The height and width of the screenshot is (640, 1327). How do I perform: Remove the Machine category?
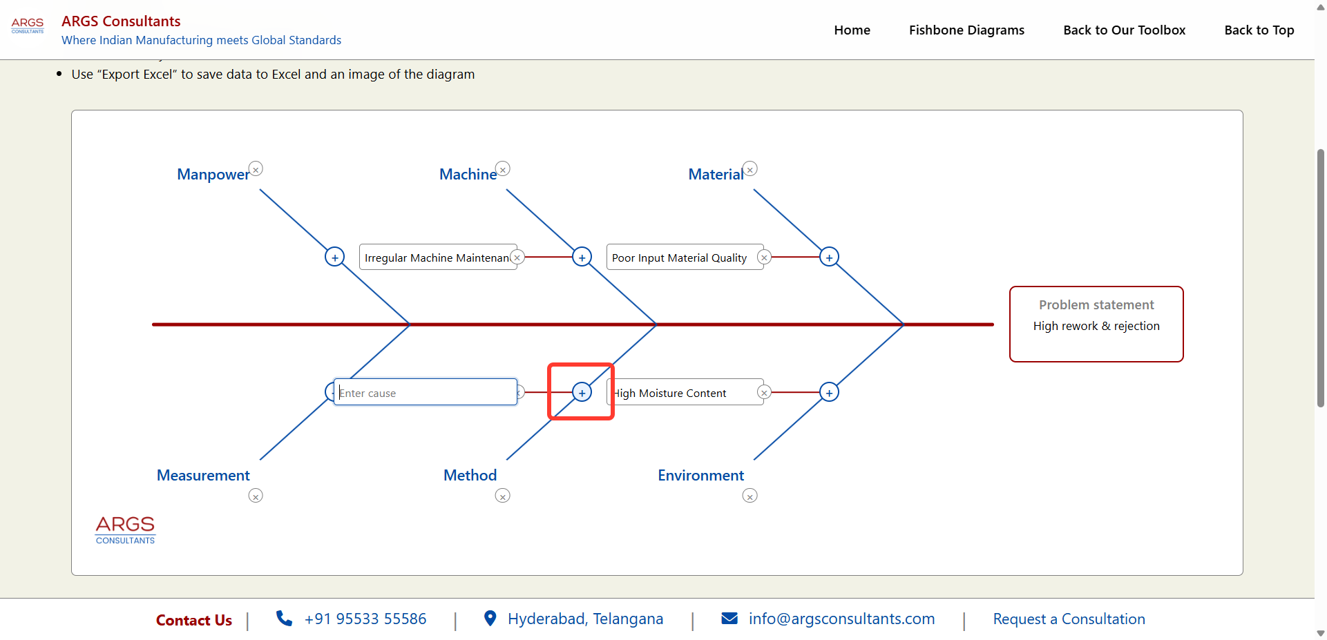[503, 169]
